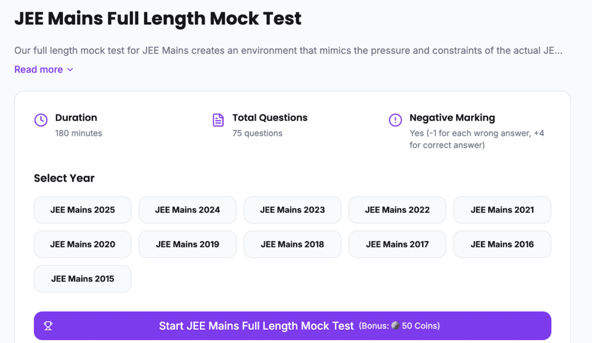592x343 pixels.
Task: Select the JEE Mains 2016 year option
Action: [502, 244]
